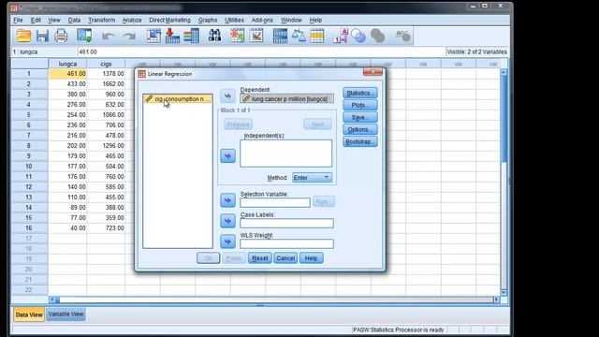This screenshot has height=337, width=599.
Task: Click the Selection Variable field
Action: click(275, 202)
